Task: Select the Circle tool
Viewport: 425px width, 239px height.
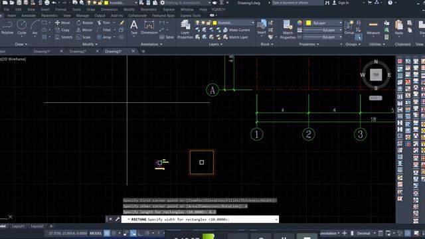Action: pos(22,27)
